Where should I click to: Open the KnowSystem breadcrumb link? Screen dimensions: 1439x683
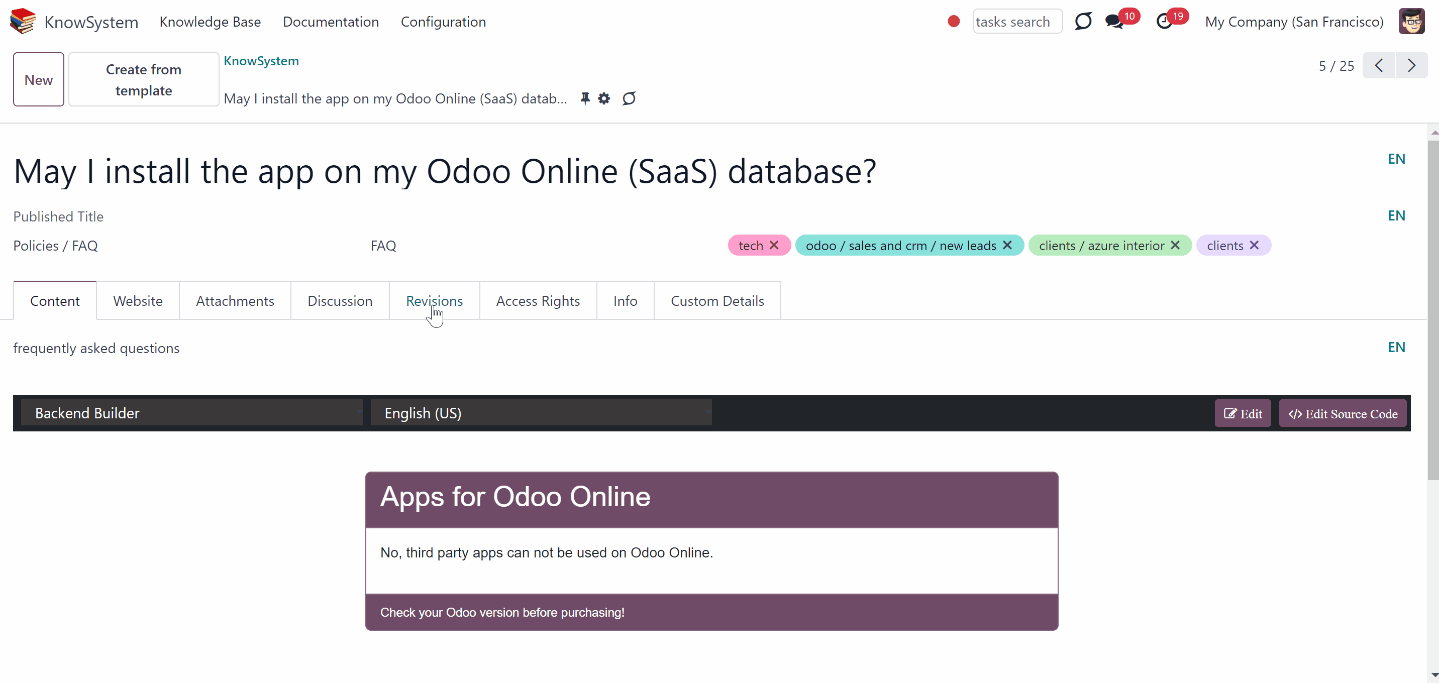[261, 61]
